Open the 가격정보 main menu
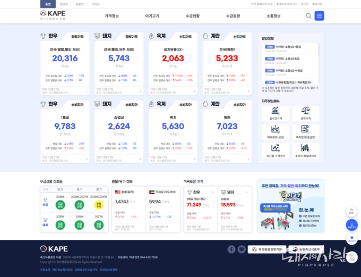 pyautogui.click(x=112, y=16)
